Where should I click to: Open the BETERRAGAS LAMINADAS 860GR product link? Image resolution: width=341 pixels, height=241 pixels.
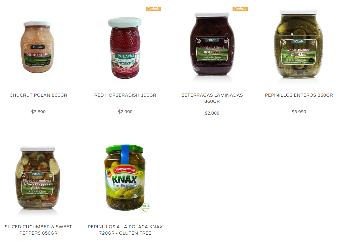(x=212, y=98)
